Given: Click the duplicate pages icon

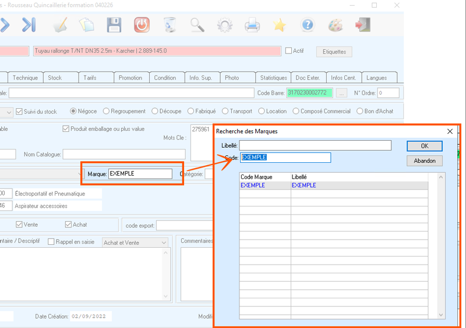Looking at the screenshot, I should [x=86, y=25].
